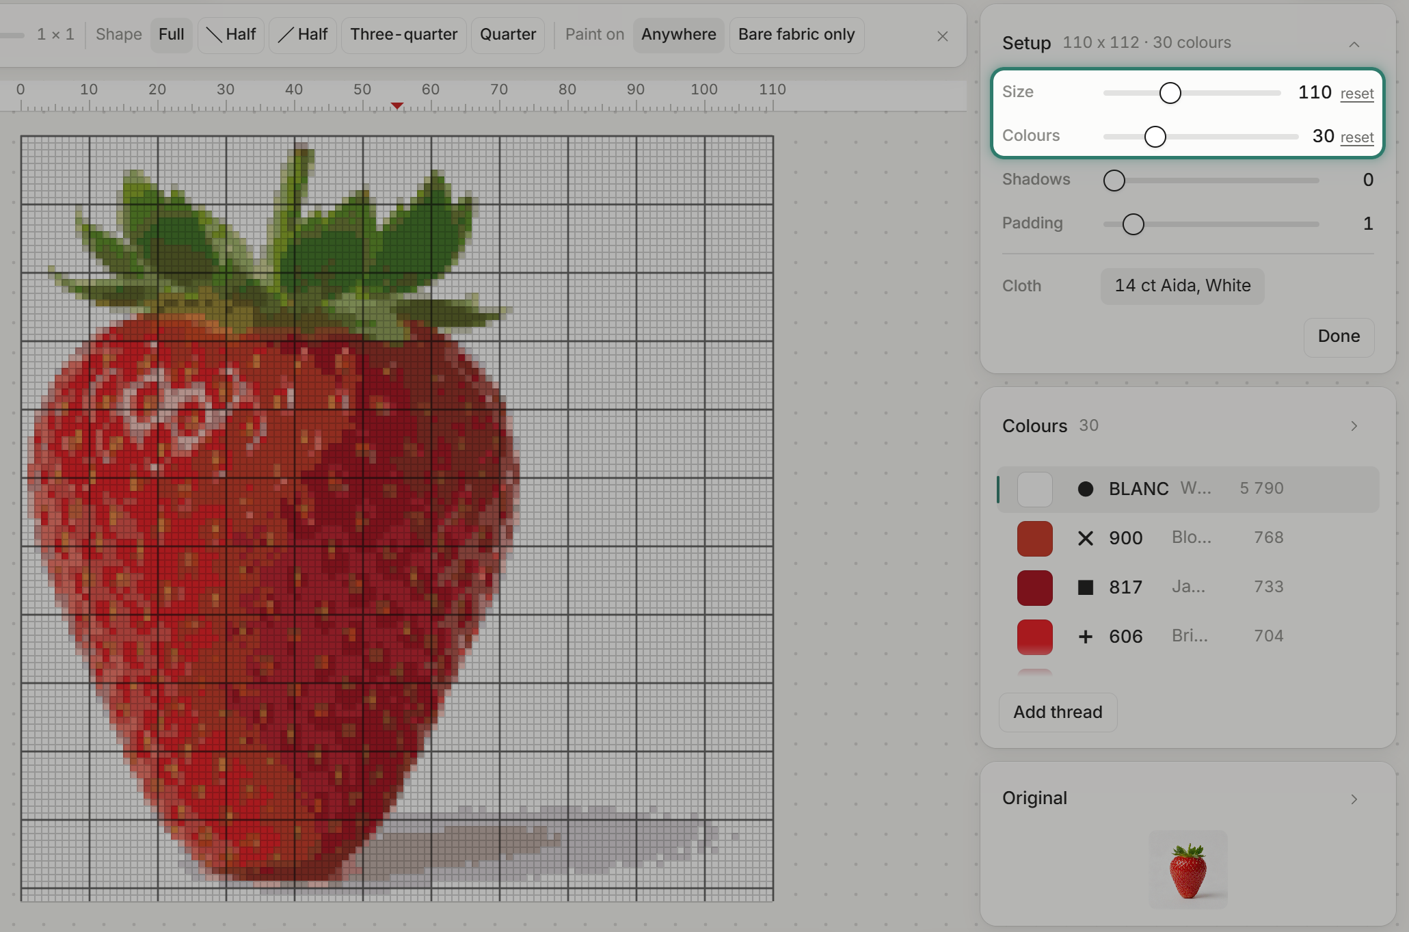This screenshot has height=932, width=1409.
Task: Close the stitch options toolbar
Action: pos(942,36)
